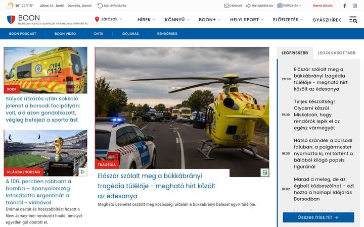The height and width of the screenshot is (227, 364).
Task: Open the GYÁSZHÍREK menu item
Action: tap(327, 20)
